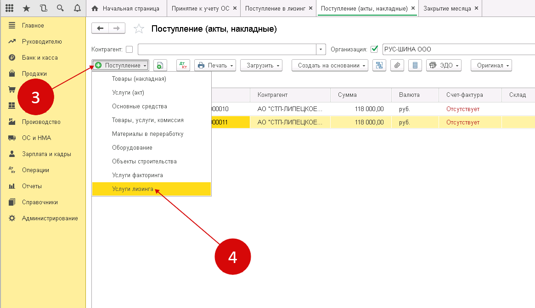Close the Закрытие месяца tab

[x=476, y=8]
